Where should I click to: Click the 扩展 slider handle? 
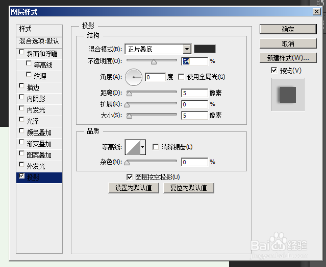[127, 105]
